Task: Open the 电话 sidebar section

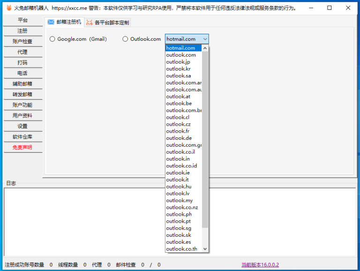Action: pos(22,73)
